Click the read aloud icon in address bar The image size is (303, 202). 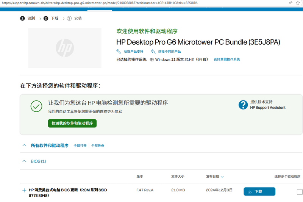click(291, 3)
